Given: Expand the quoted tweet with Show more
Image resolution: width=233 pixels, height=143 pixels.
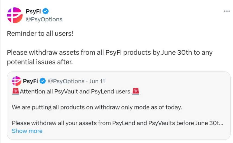Looking at the screenshot, I should 27,131.
